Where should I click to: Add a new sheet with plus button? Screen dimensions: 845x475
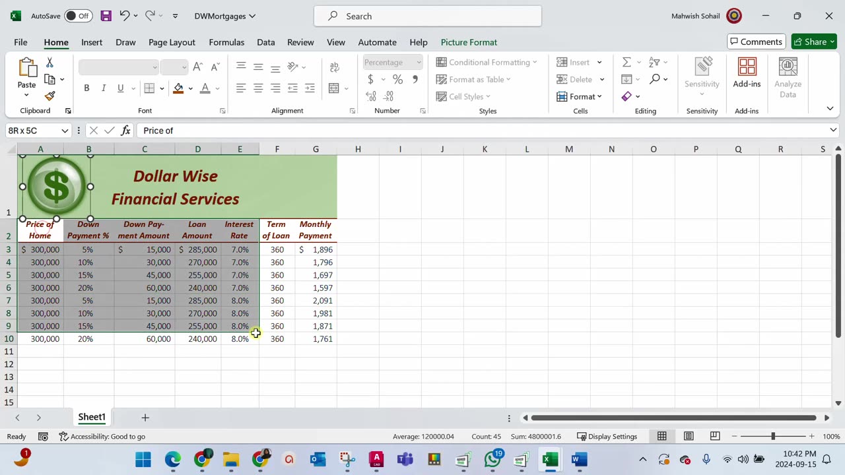[x=145, y=417]
